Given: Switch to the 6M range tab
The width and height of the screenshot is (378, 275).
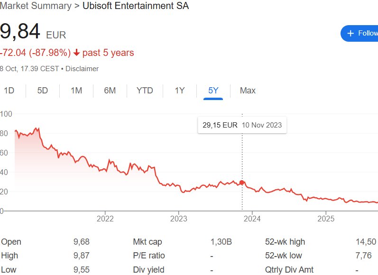Looking at the screenshot, I should point(110,90).
